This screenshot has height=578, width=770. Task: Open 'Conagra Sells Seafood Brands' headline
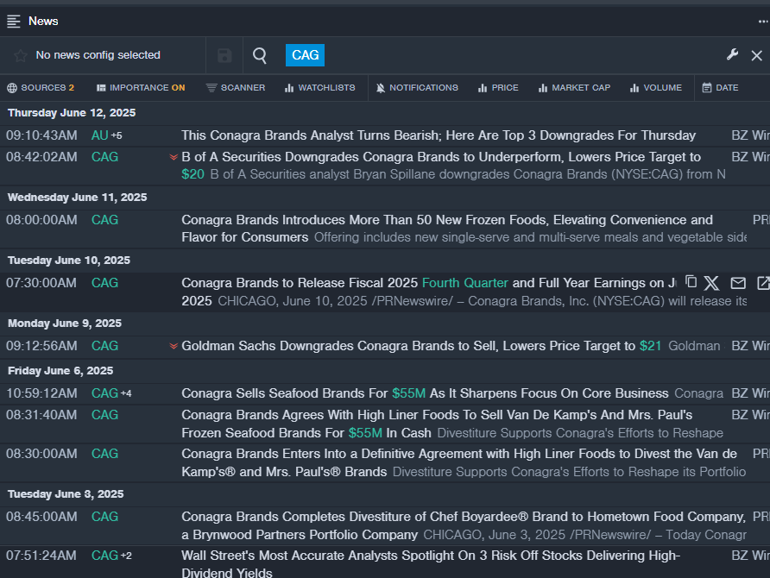pos(425,393)
